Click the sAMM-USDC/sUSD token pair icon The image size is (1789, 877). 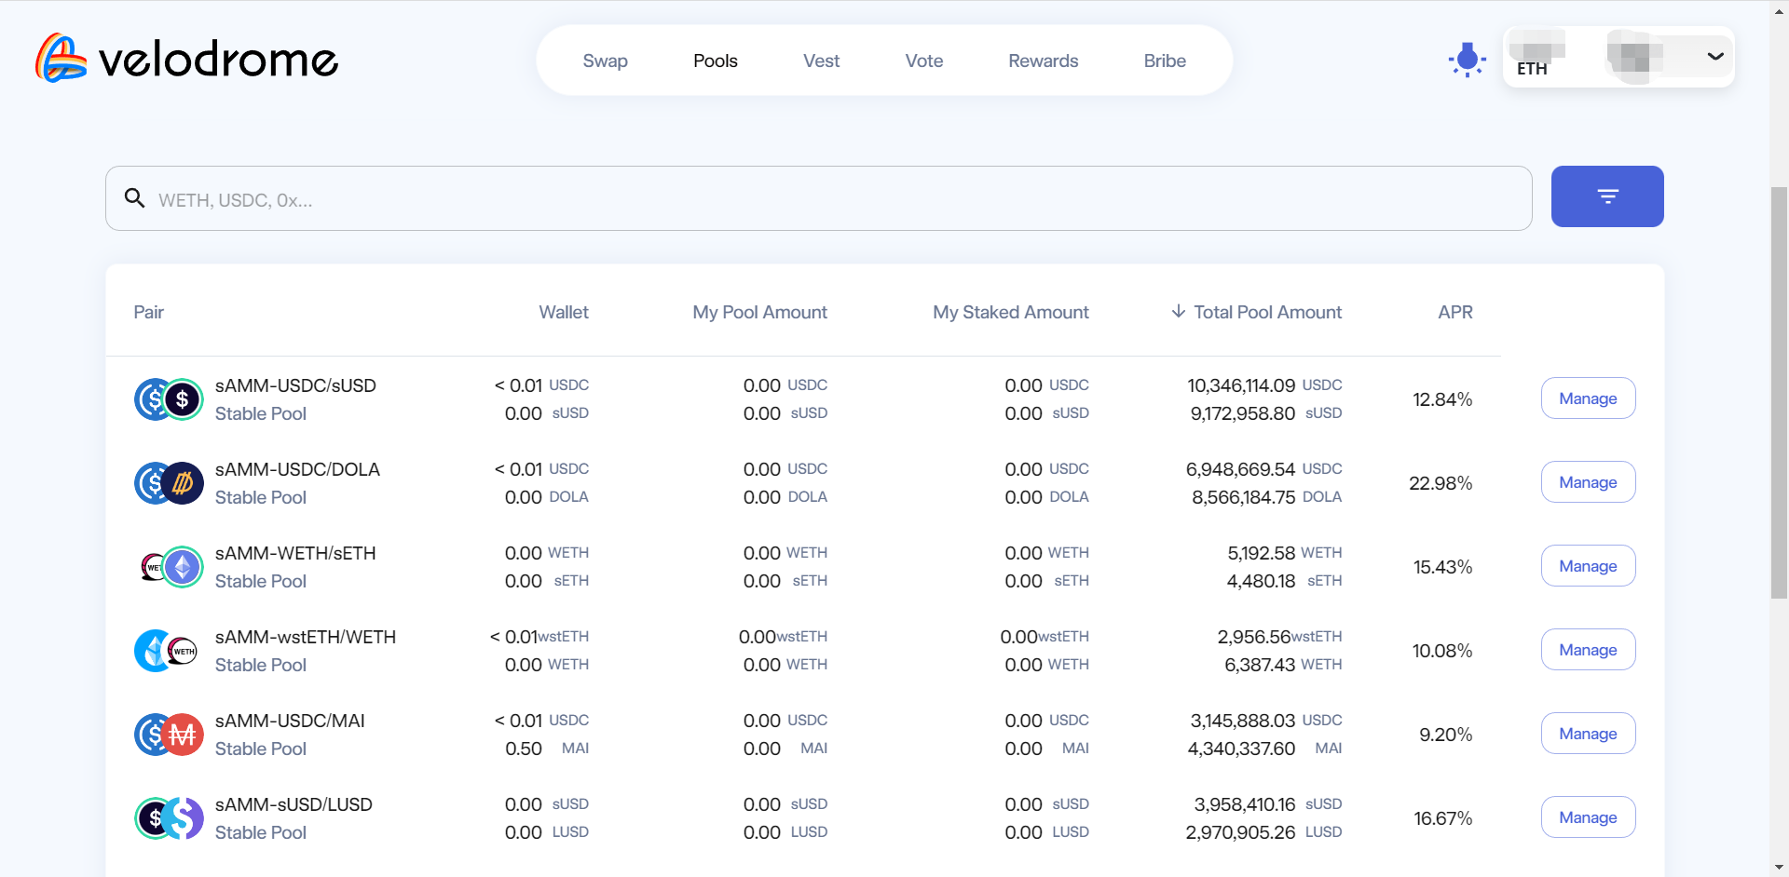click(x=169, y=399)
